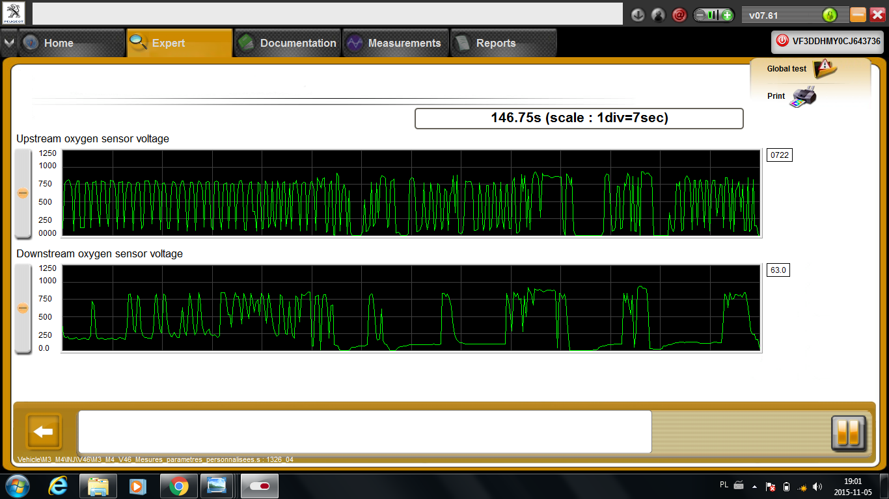Open Windows Media Player from taskbar
Image resolution: width=889 pixels, height=499 pixels.
click(138, 486)
